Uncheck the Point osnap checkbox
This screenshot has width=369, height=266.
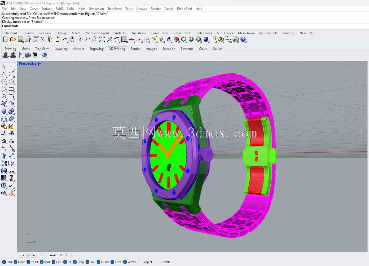tap(28, 262)
